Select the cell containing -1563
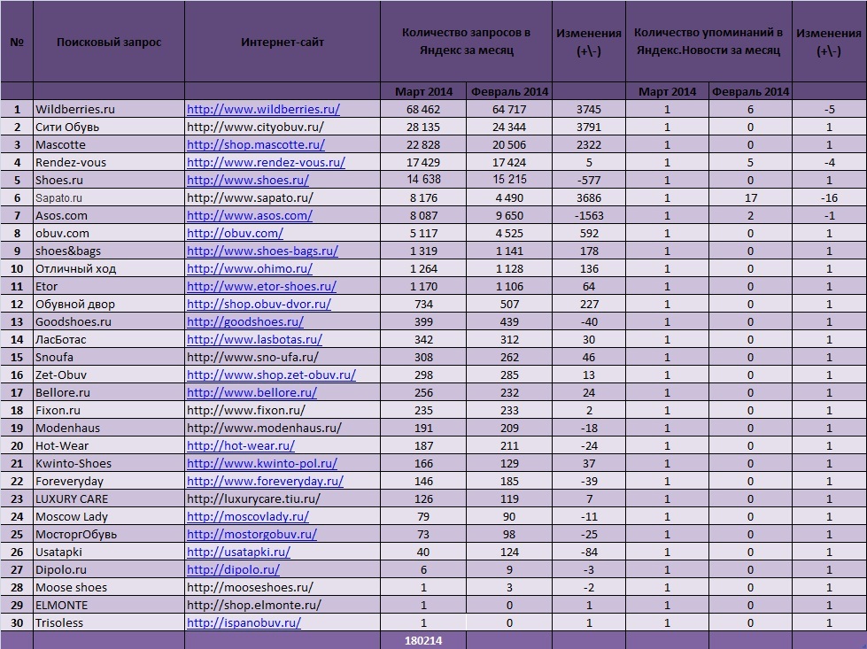This screenshot has width=867, height=649. [588, 215]
